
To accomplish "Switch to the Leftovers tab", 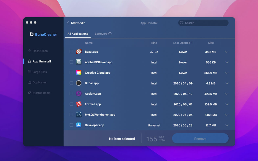I will coord(101,34).
